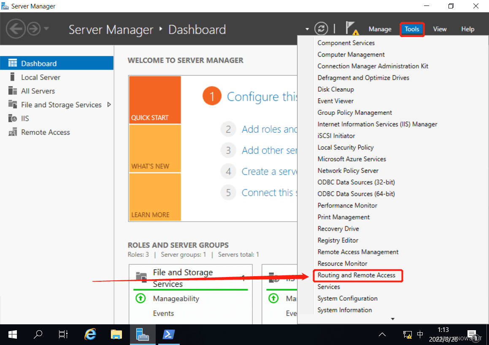Open Group Policy Management
The image size is (489, 345).
pos(354,113)
